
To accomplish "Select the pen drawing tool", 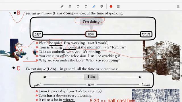I will point(62,7).
